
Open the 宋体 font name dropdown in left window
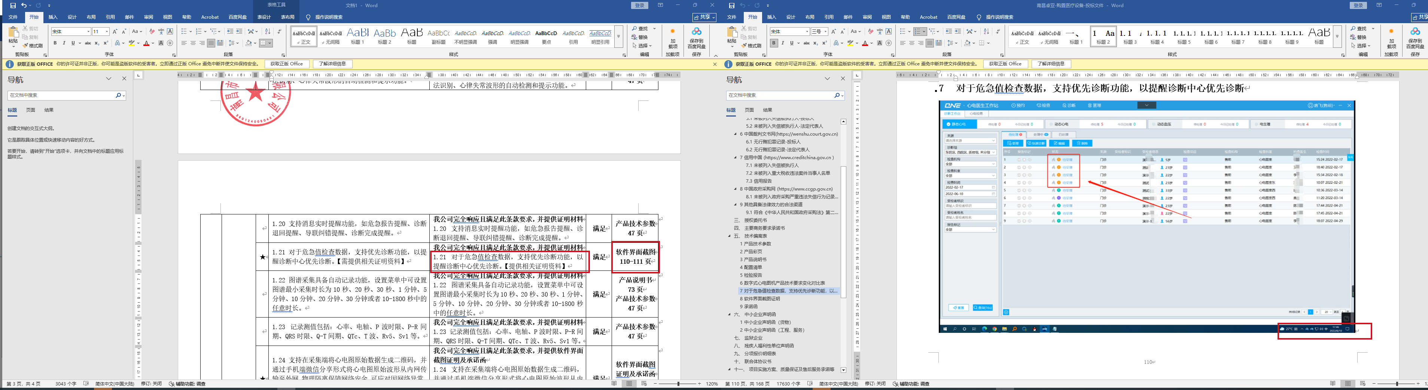click(88, 31)
